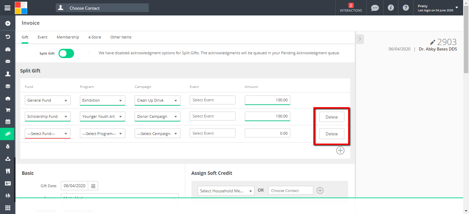Open the Clean Up Drive campaign dropdown
This screenshot has width=469, height=214.
coord(157,100)
